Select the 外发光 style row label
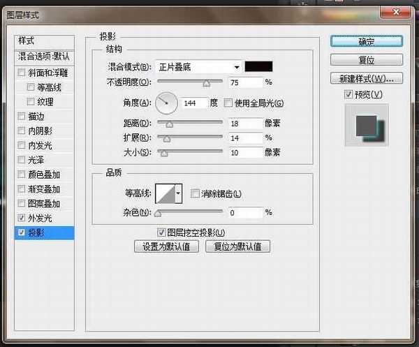 point(40,218)
